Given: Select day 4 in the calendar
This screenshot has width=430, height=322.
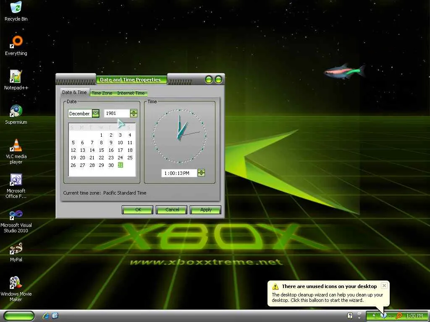Looking at the screenshot, I should tap(130, 135).
